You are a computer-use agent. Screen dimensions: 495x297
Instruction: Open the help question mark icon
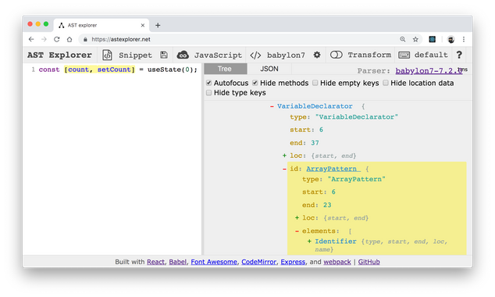click(459, 55)
